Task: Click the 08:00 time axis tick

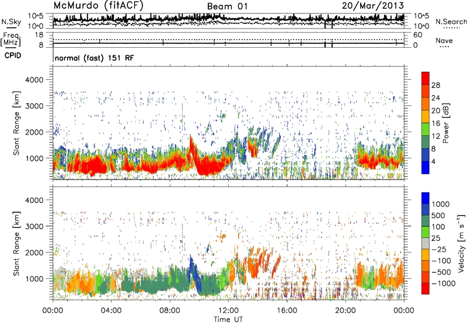Action: point(170,311)
